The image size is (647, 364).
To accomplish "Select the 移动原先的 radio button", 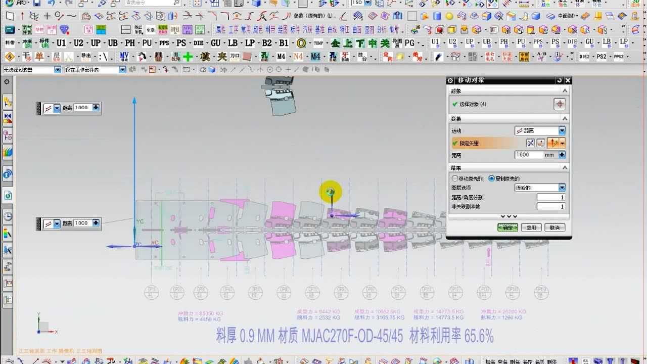I will coord(455,178).
